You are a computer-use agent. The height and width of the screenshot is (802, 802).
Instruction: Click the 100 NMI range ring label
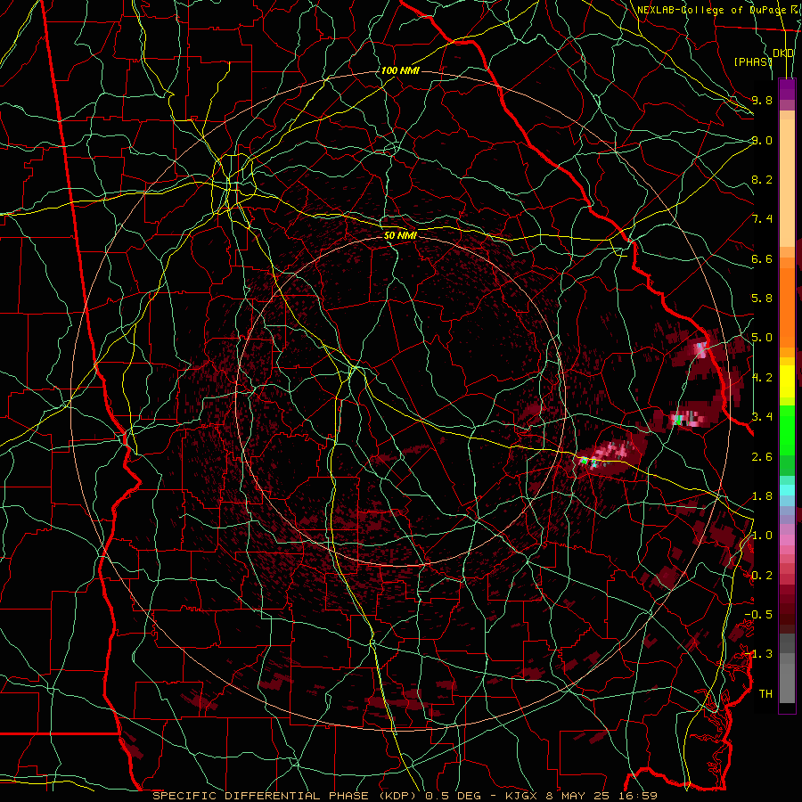(x=400, y=70)
